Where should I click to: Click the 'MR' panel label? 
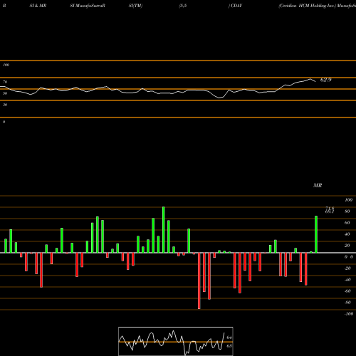318,185
